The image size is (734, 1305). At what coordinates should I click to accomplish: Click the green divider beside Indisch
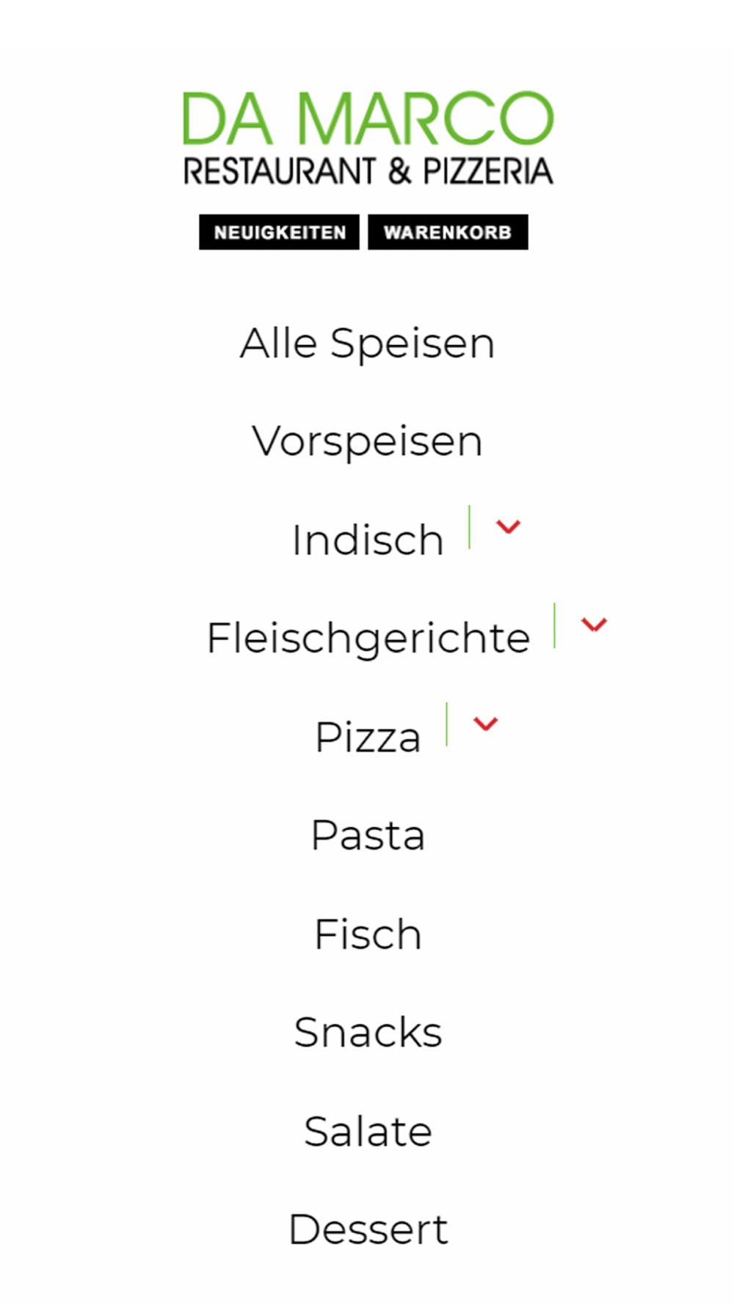click(x=469, y=527)
